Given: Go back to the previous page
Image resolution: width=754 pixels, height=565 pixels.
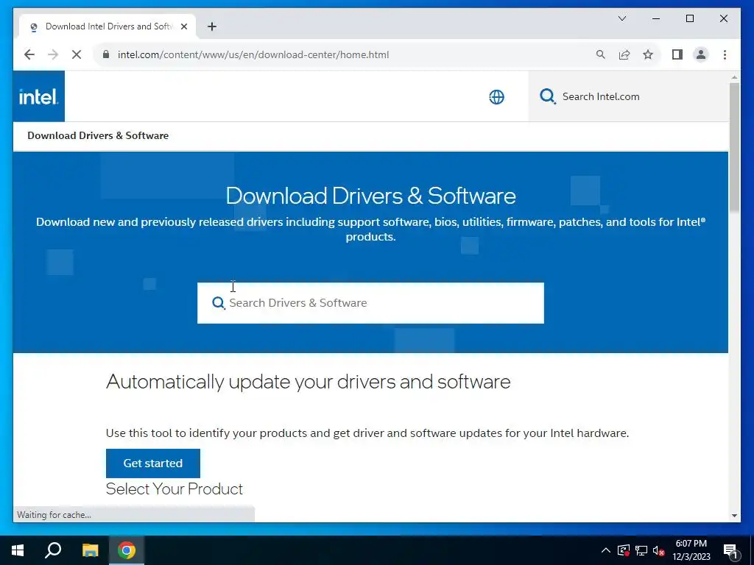Looking at the screenshot, I should (x=29, y=54).
